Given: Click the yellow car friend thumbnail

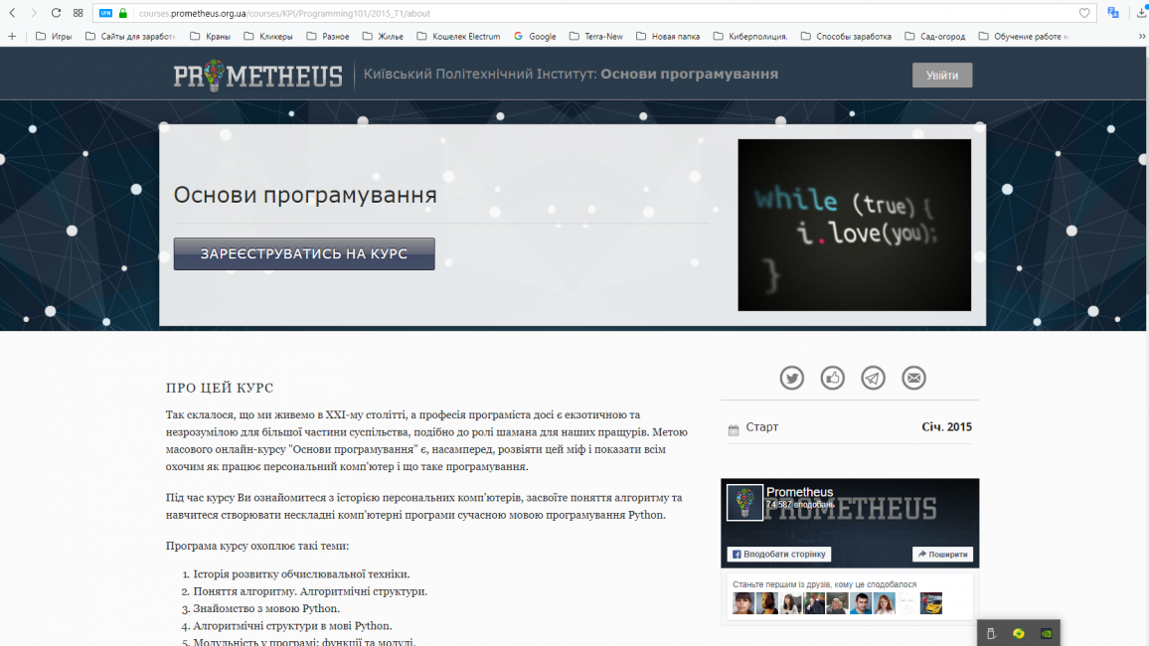Looking at the screenshot, I should pos(931,603).
